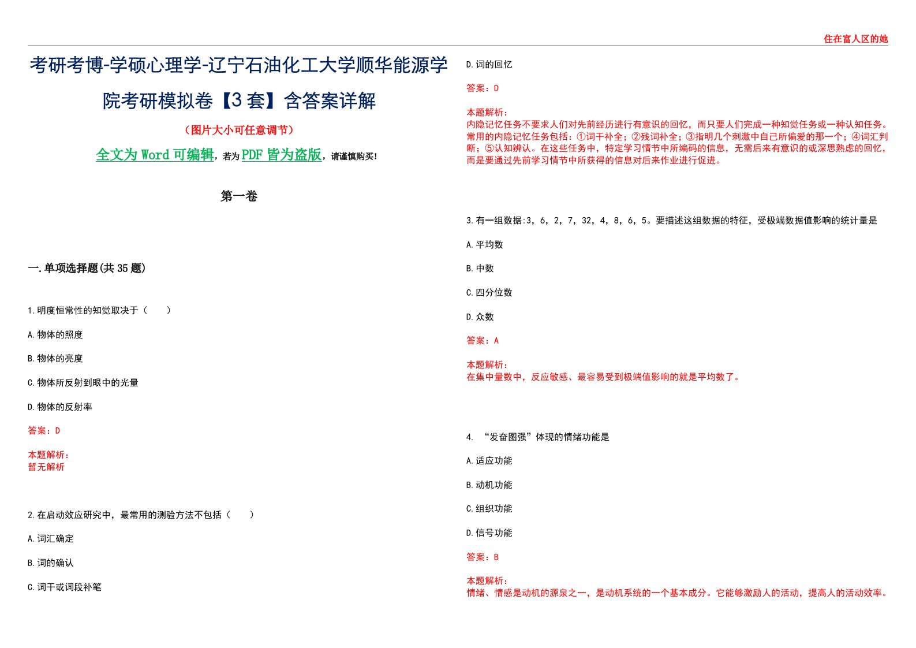Select option D.物体的反射率

tap(60, 407)
